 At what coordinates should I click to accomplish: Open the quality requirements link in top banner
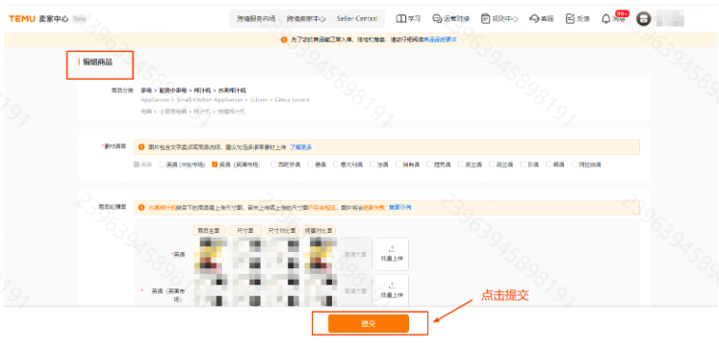pos(440,39)
